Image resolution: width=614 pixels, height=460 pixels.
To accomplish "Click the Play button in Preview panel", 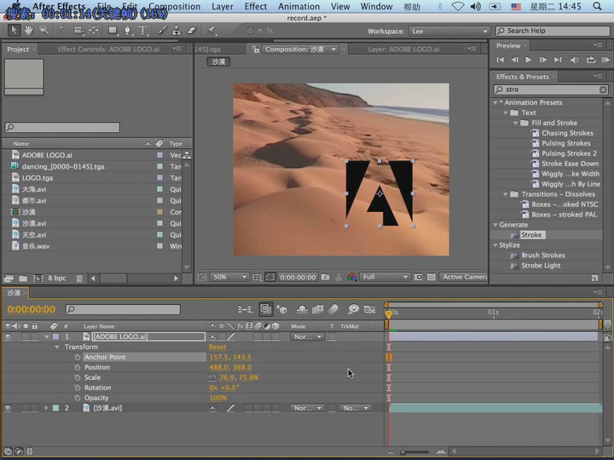I will coord(528,60).
